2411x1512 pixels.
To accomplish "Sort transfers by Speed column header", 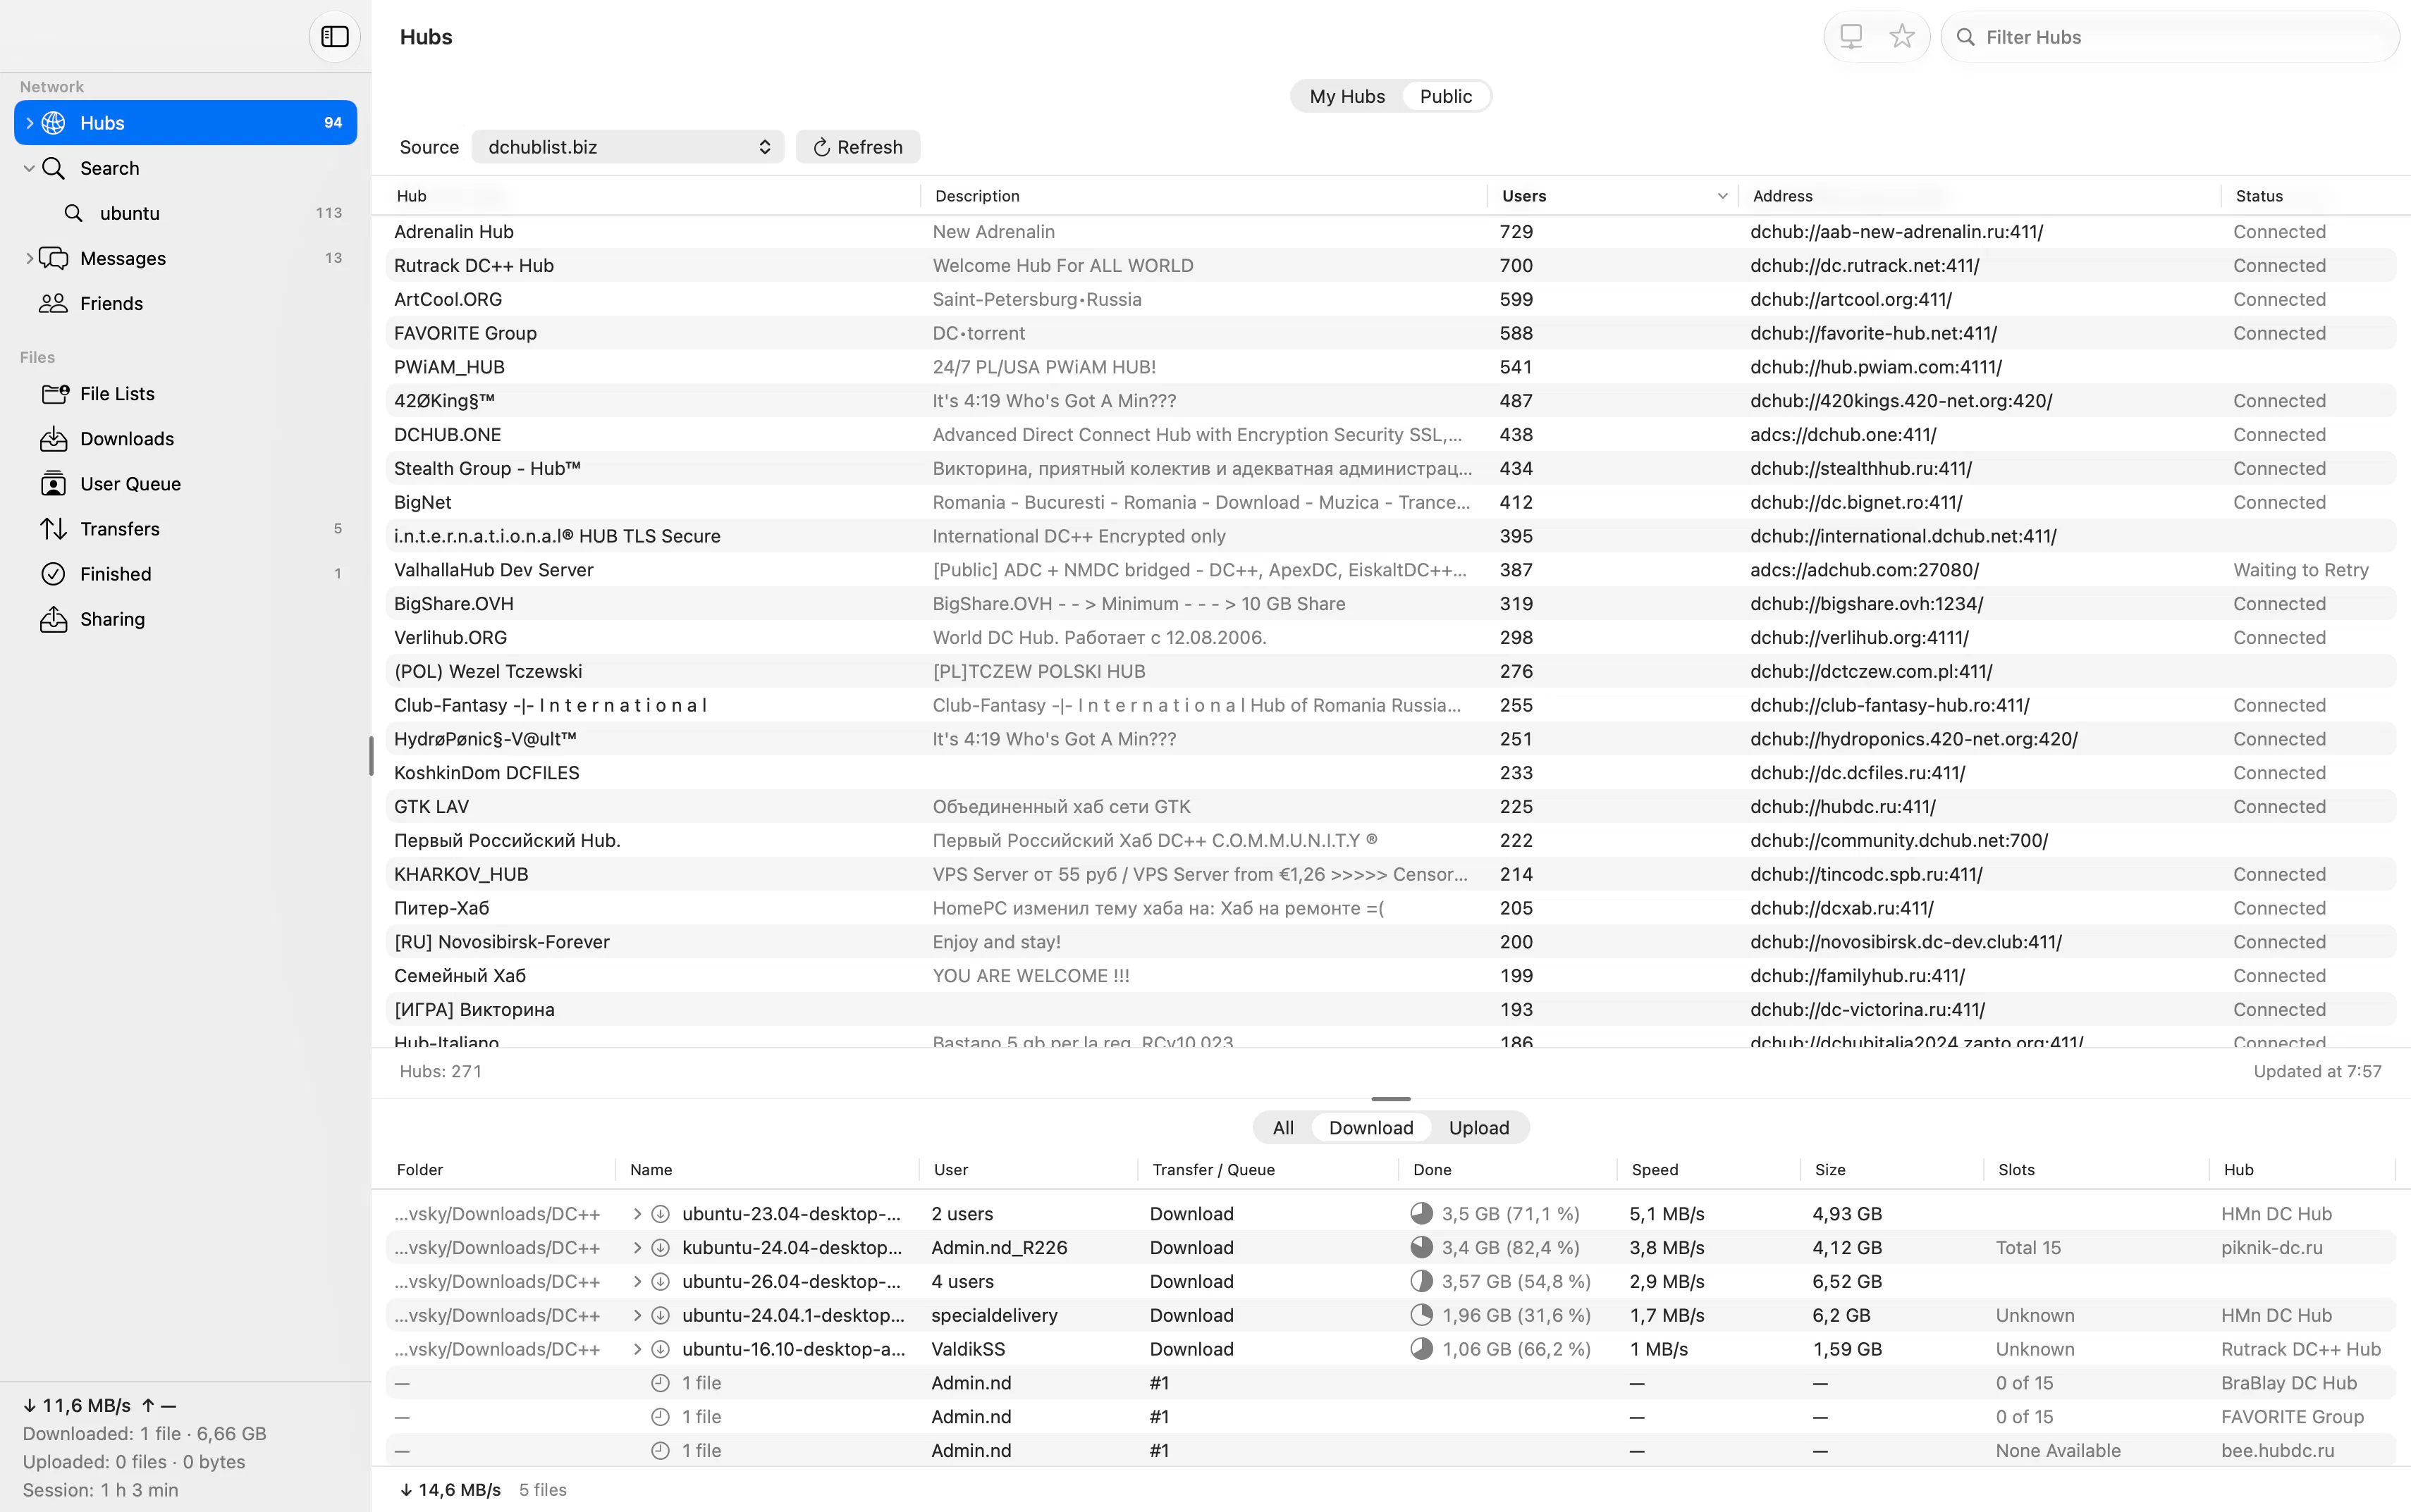I will (1709, 1170).
